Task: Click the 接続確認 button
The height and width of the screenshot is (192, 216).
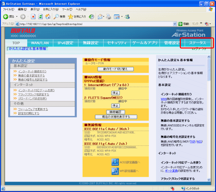Action: 116,112
